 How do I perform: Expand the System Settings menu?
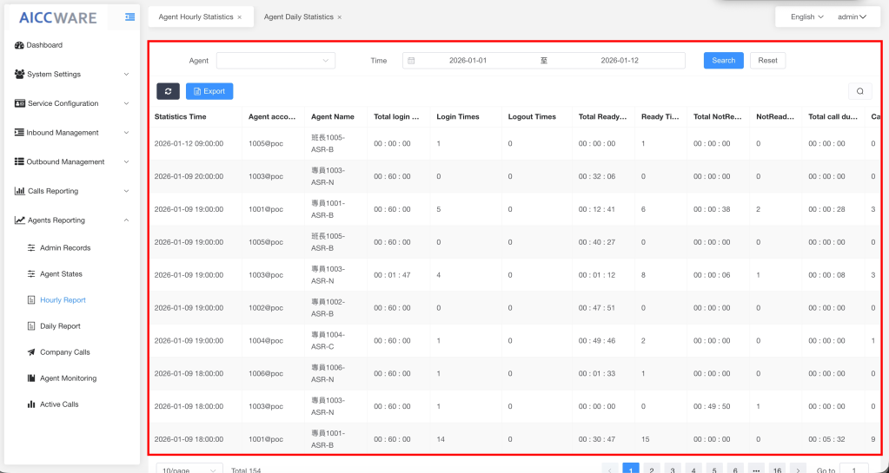(x=126, y=75)
